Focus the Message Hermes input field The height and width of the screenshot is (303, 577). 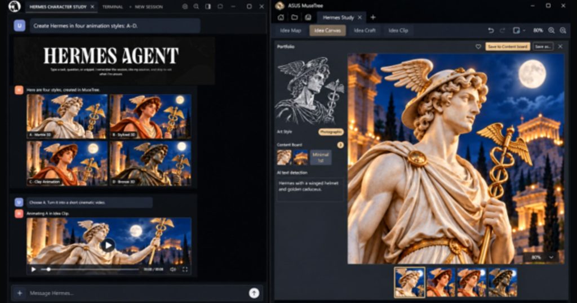136,293
